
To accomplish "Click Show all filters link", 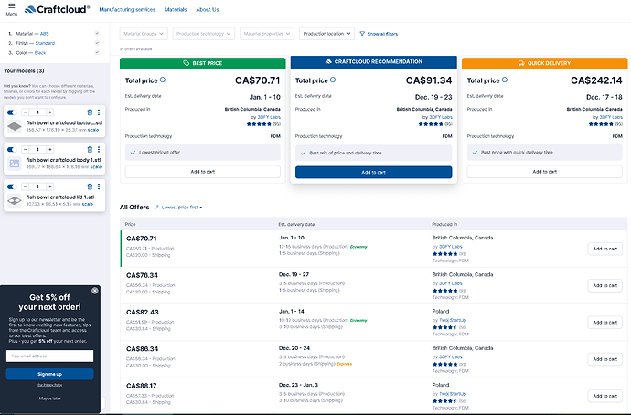I will point(382,34).
